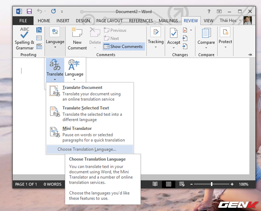Screen dimensions: 261x211
Task: Open the Customize Quick Access Toolbar dropdown
Action: [x=62, y=11]
